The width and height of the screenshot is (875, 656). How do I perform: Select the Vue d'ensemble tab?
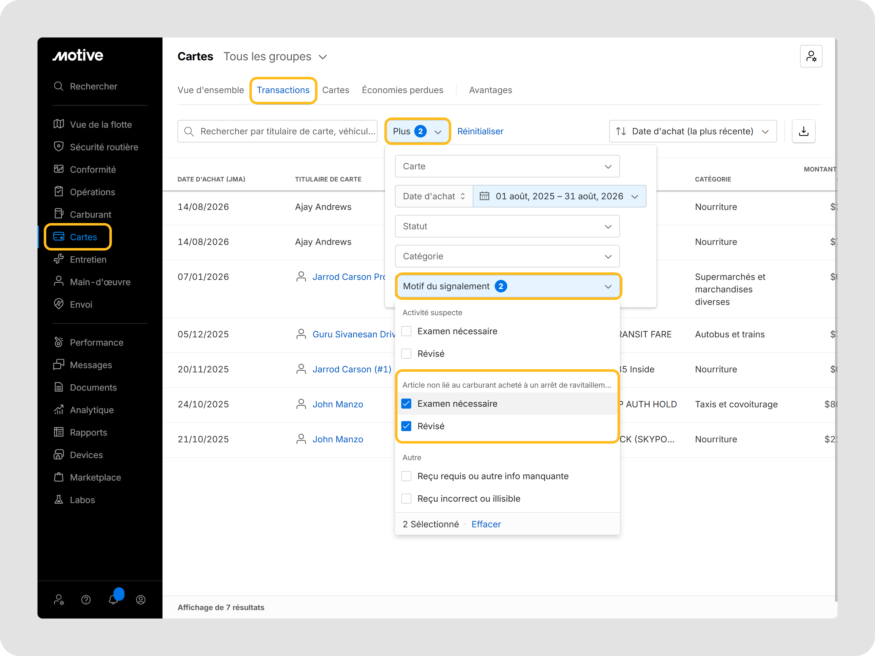211,90
